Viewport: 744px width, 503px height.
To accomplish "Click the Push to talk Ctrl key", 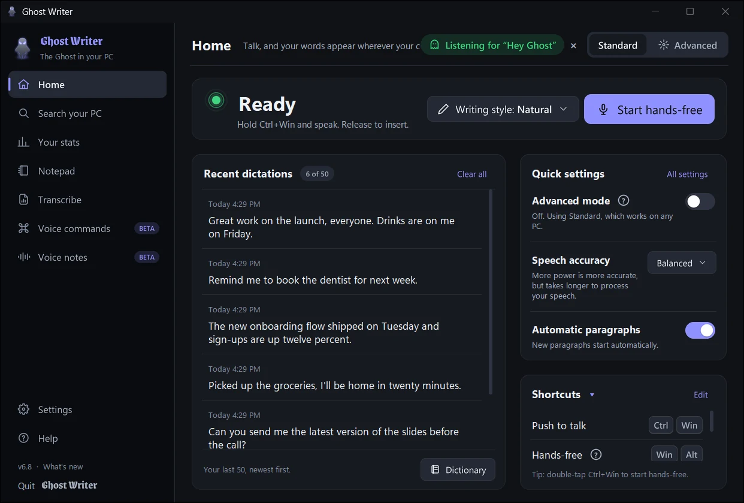I will 661,425.
